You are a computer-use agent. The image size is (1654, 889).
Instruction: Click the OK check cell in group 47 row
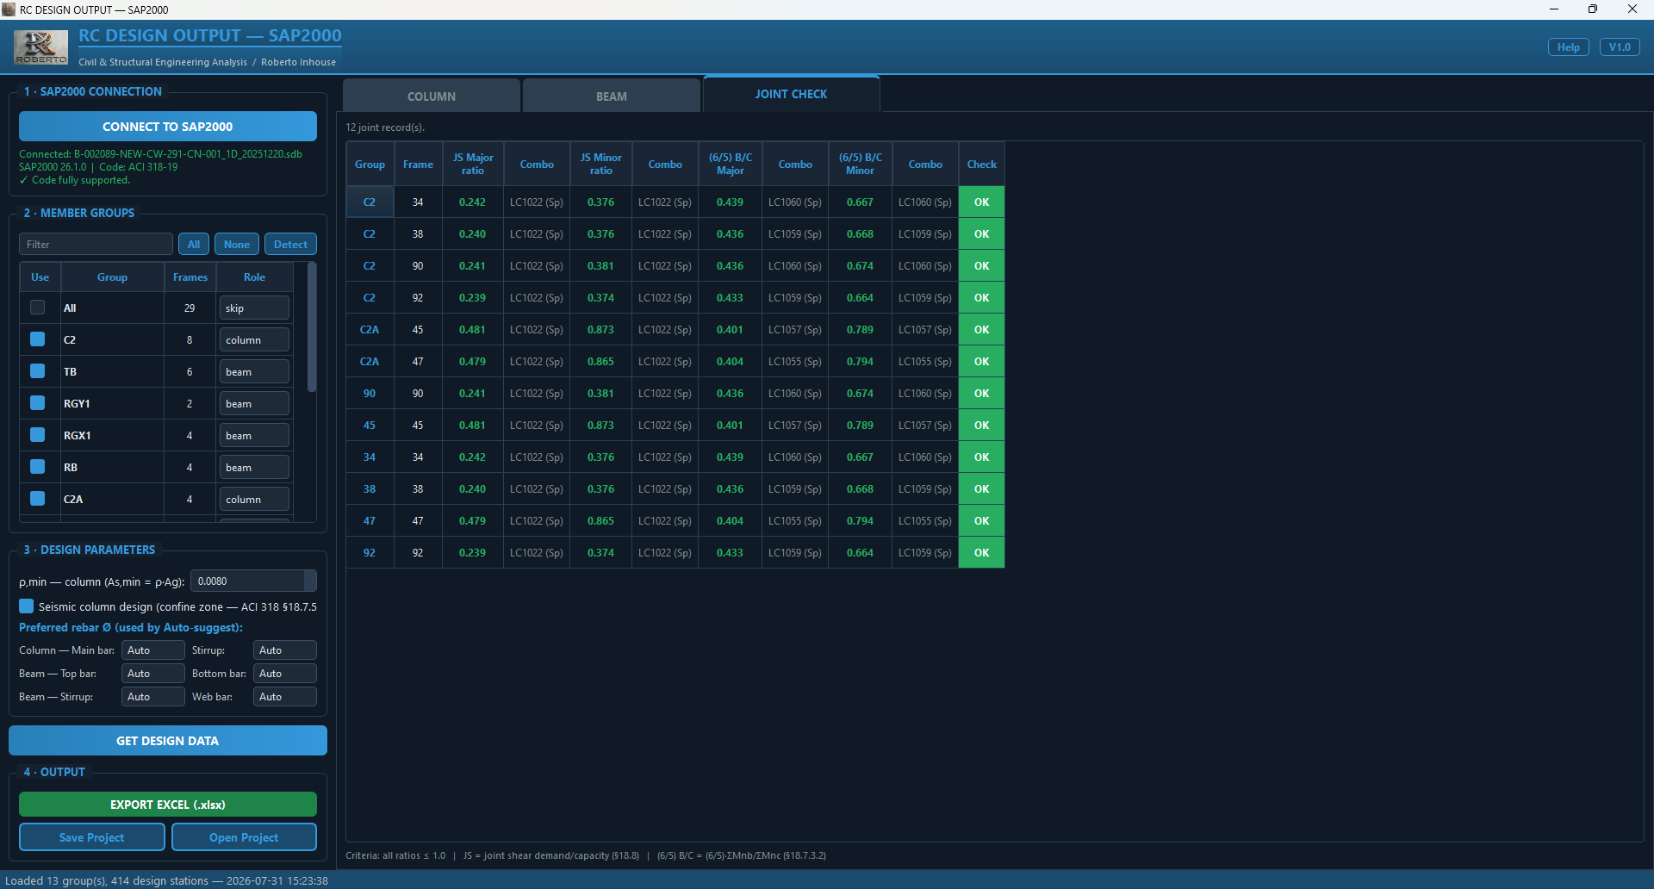(x=982, y=521)
